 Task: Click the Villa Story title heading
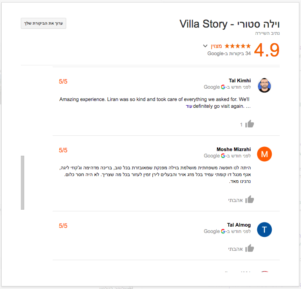click(230, 24)
